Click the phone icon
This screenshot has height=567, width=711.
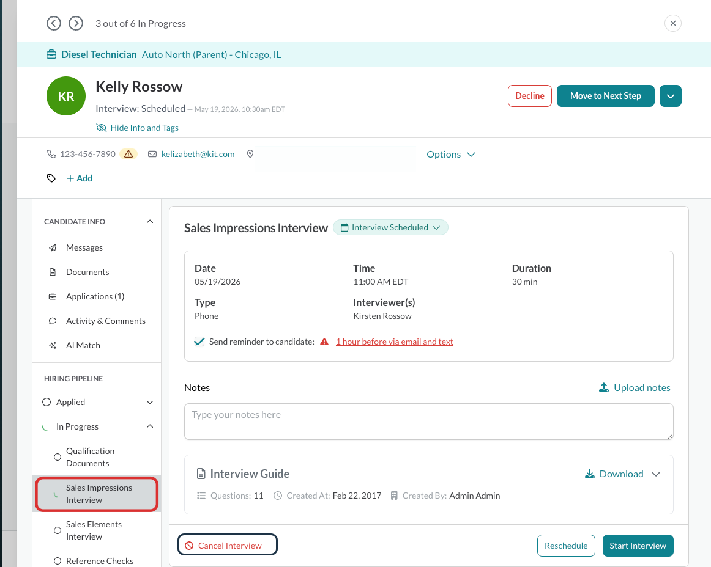[51, 154]
